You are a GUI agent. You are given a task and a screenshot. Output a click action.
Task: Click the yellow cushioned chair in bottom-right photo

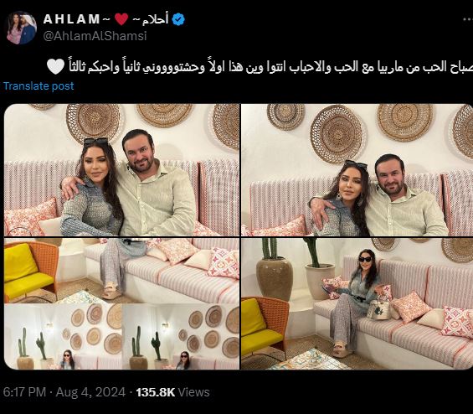pos(265,328)
